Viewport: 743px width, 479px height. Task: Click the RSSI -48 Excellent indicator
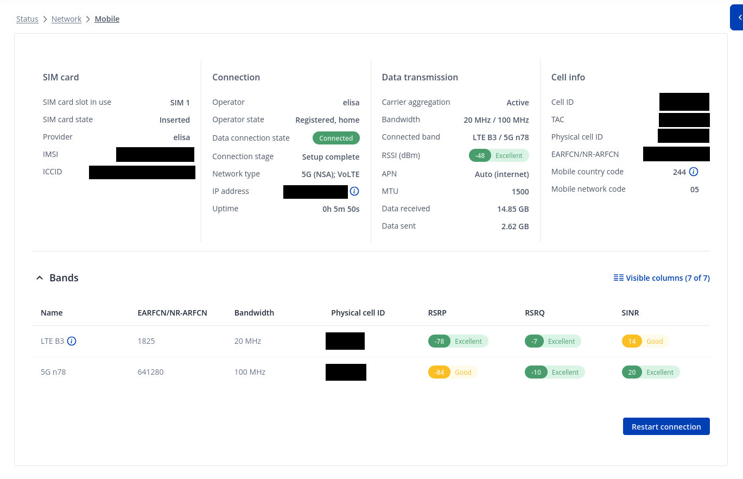(499, 155)
